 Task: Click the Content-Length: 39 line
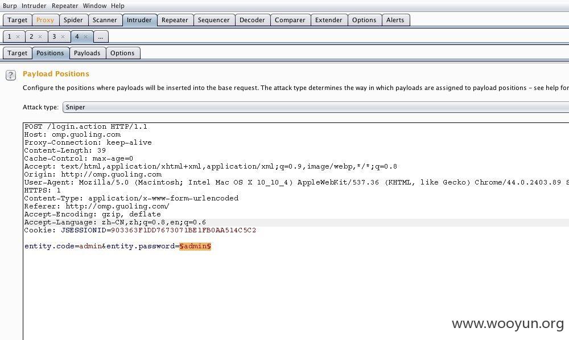click(x=65, y=150)
